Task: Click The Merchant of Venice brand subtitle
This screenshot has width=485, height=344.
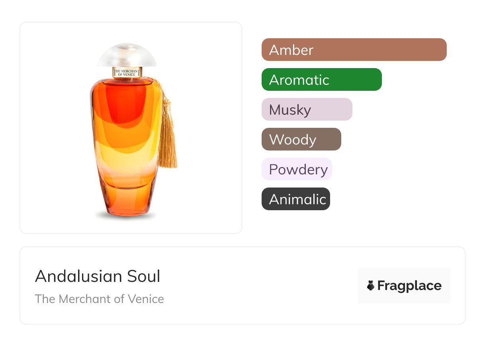Action: coord(99,299)
